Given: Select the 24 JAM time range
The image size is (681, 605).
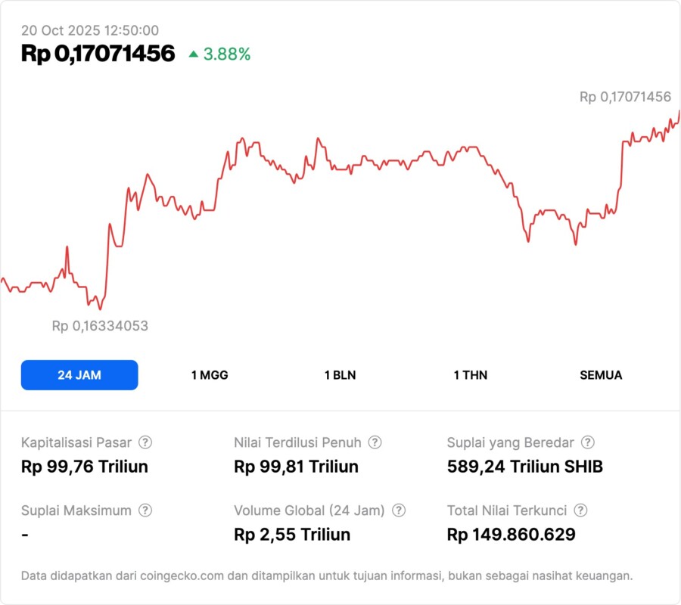Looking at the screenshot, I should pyautogui.click(x=79, y=375).
